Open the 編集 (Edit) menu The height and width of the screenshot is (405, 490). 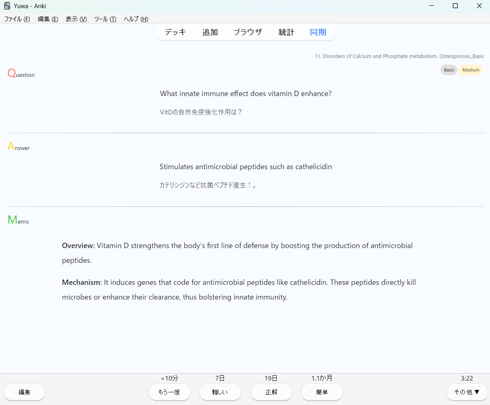(48, 19)
